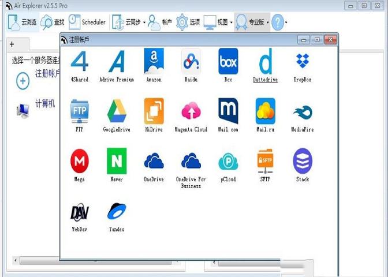
Task: Expand the 视图 dropdown arrow
Action: pyautogui.click(x=232, y=23)
